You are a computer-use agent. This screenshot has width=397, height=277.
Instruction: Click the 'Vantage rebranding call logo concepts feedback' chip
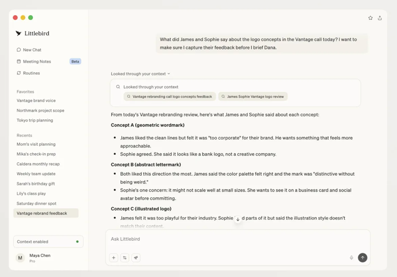pos(170,96)
